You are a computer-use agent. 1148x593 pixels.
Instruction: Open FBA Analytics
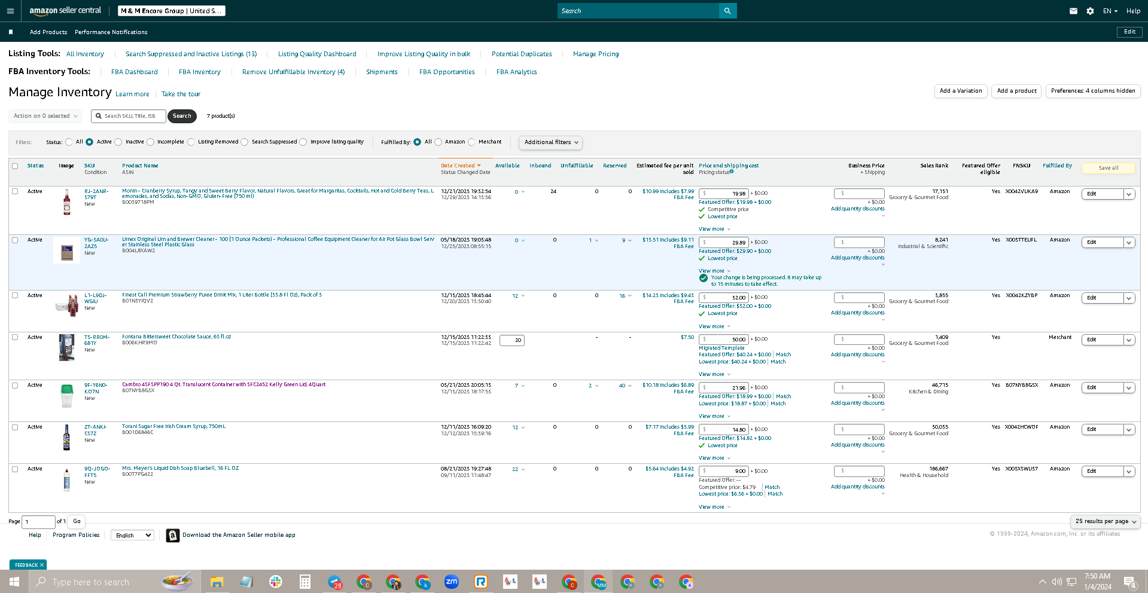[x=517, y=72]
